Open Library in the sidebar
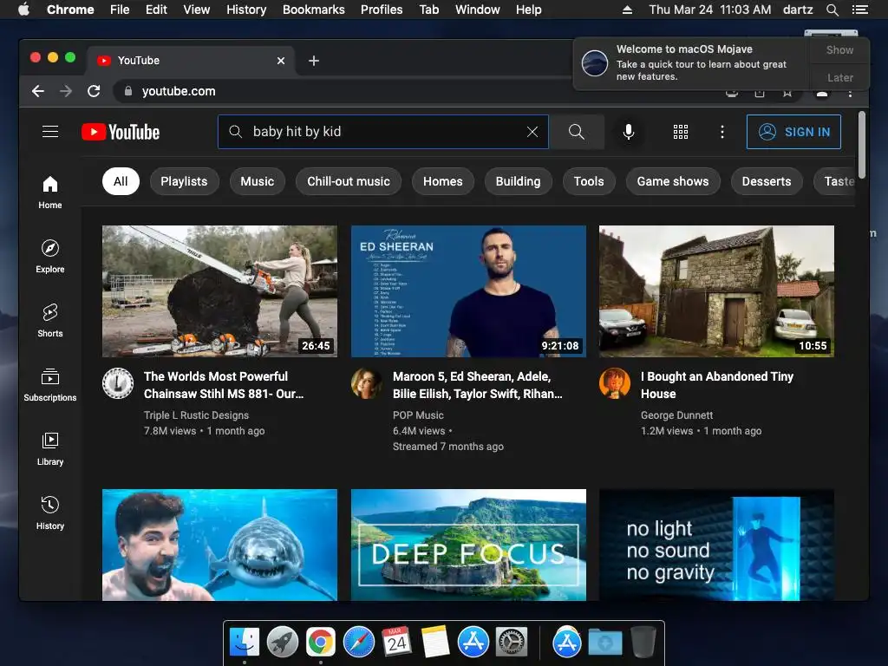 [x=50, y=449]
